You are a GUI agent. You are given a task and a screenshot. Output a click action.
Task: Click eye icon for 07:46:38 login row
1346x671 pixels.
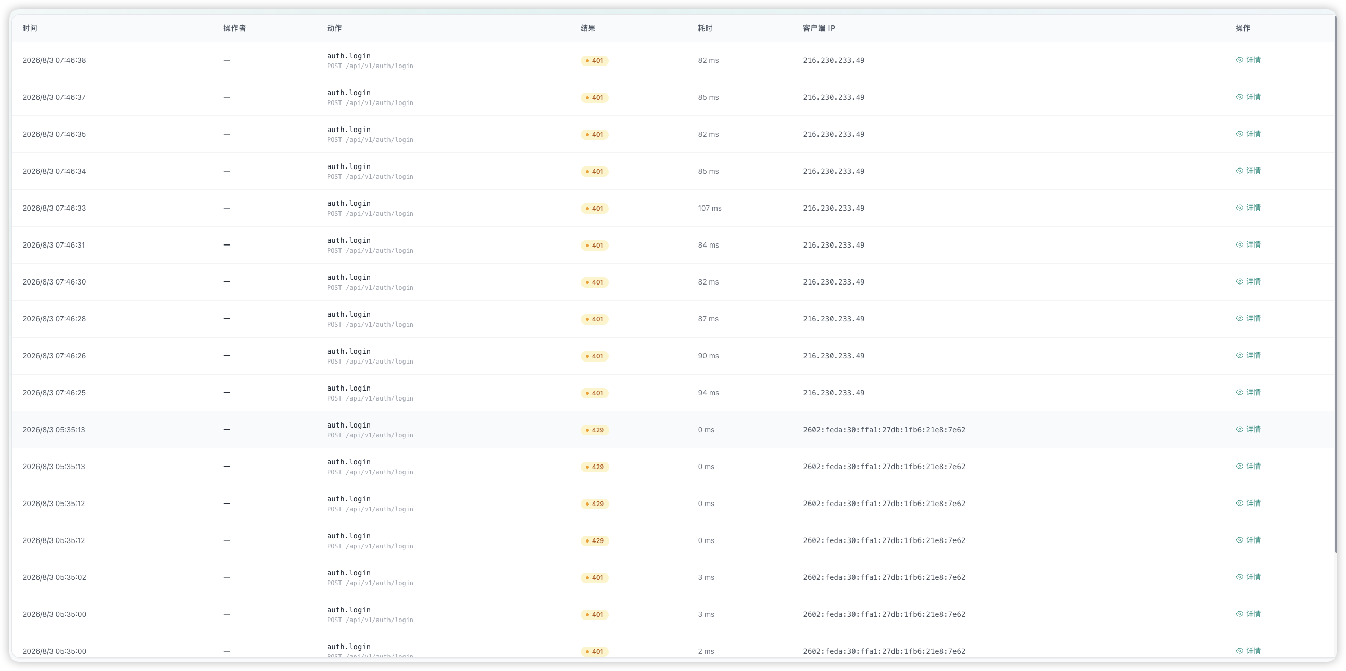1239,60
